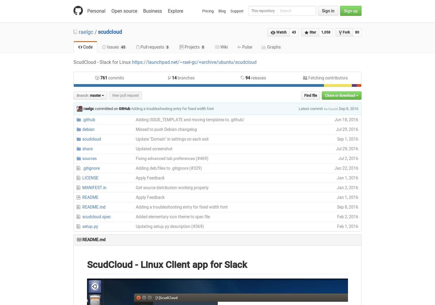Select the Watch eye icon
The width and height of the screenshot is (435, 305).
(x=273, y=32)
